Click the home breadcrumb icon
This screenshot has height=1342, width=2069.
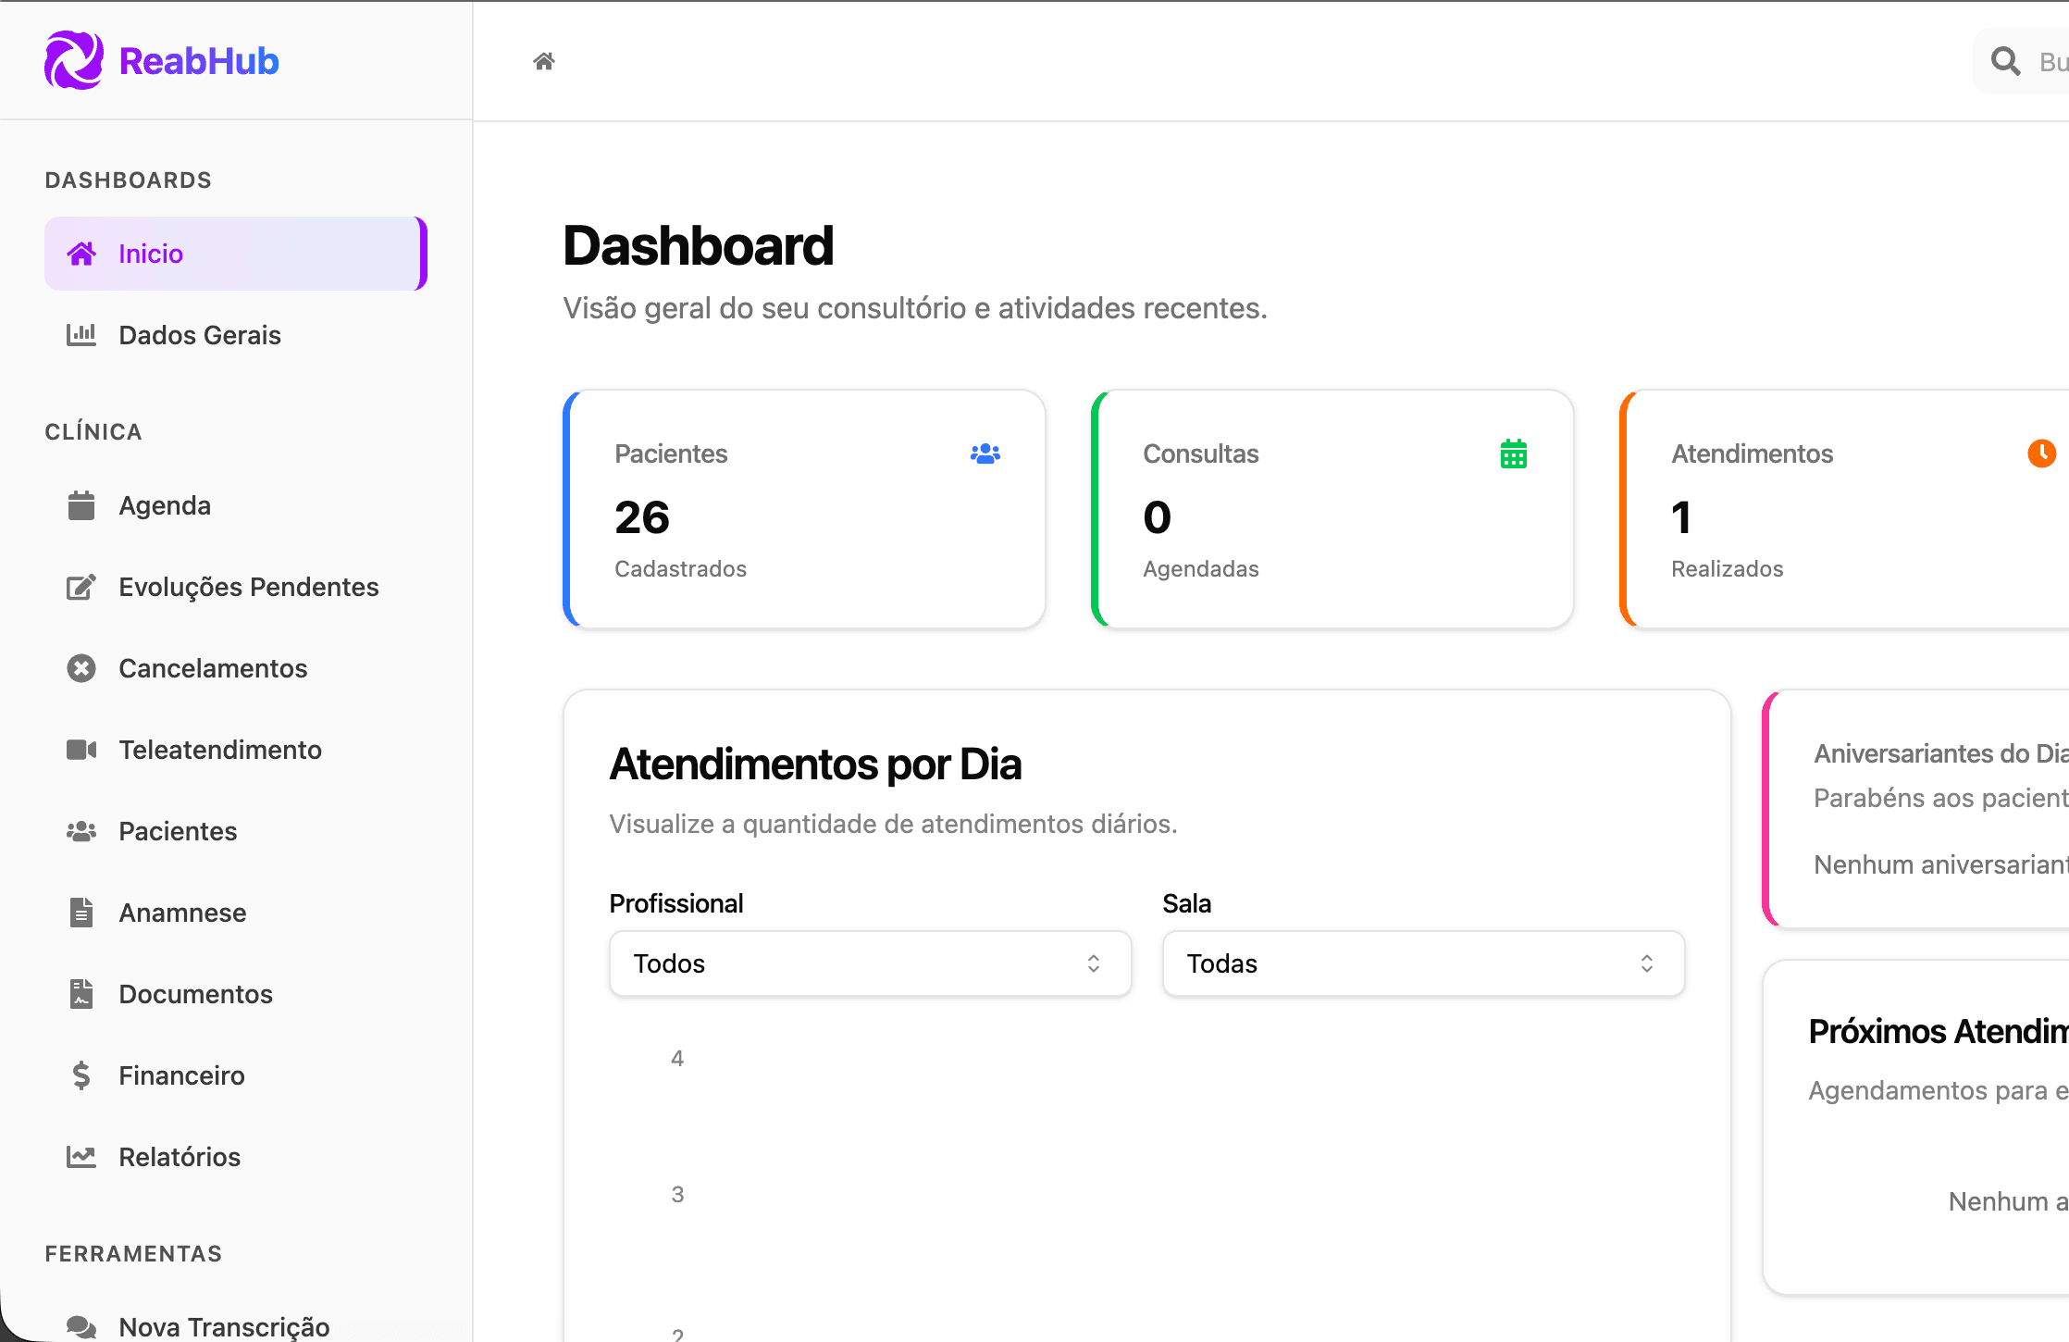544,60
